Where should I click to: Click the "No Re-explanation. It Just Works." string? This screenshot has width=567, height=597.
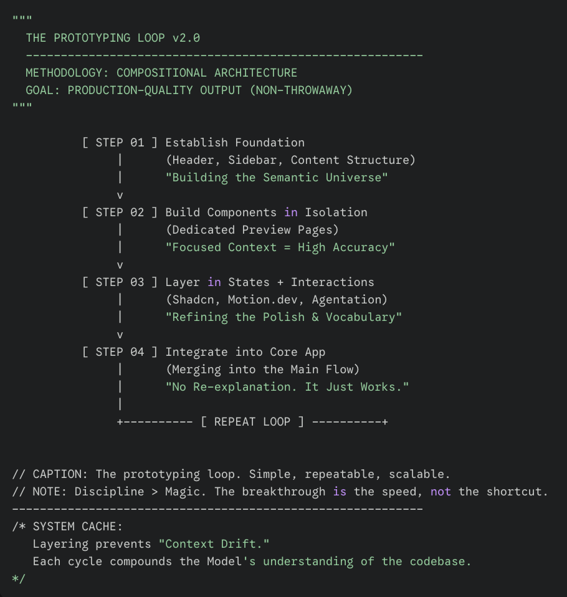(287, 387)
